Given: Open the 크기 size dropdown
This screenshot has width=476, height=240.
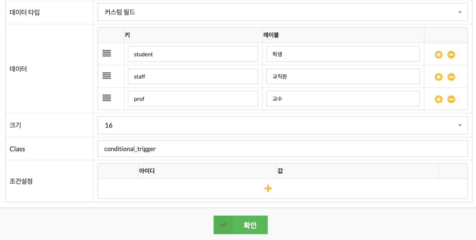Looking at the screenshot, I should (283, 125).
